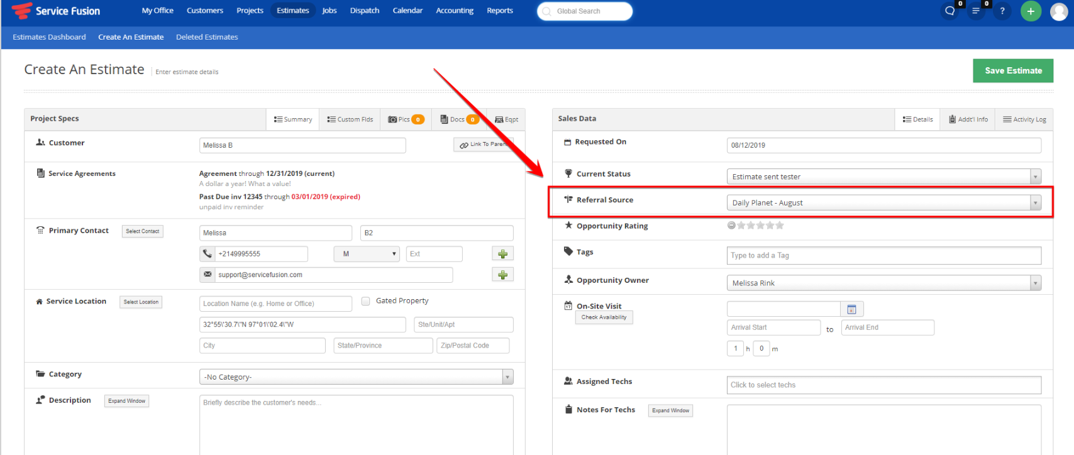The height and width of the screenshot is (455, 1074).
Task: Open the task list icon in header
Action: point(976,11)
